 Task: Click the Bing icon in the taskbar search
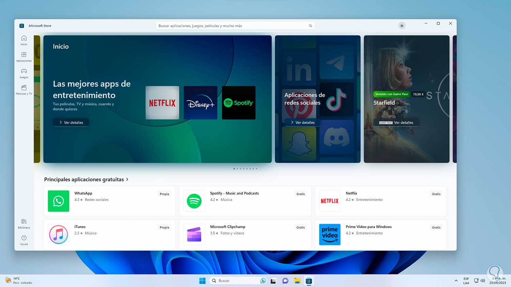click(263, 281)
